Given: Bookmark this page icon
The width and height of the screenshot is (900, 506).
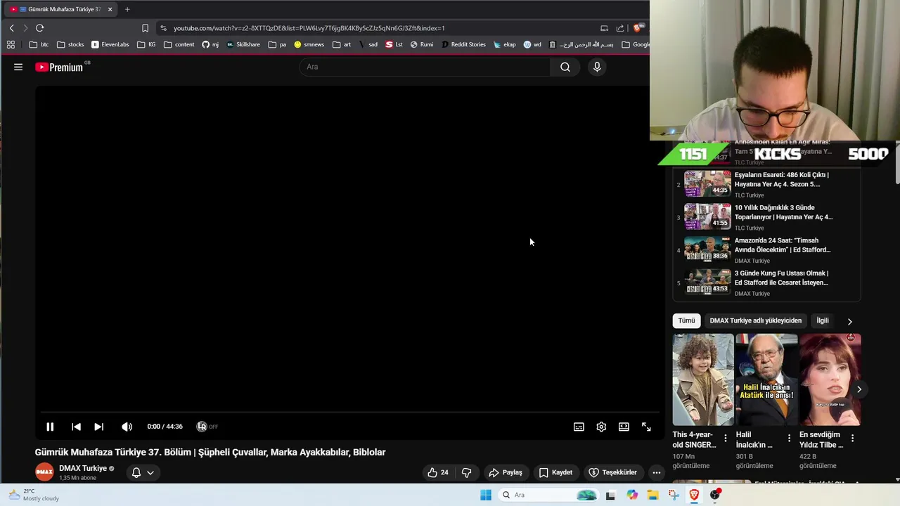Looking at the screenshot, I should (x=145, y=28).
